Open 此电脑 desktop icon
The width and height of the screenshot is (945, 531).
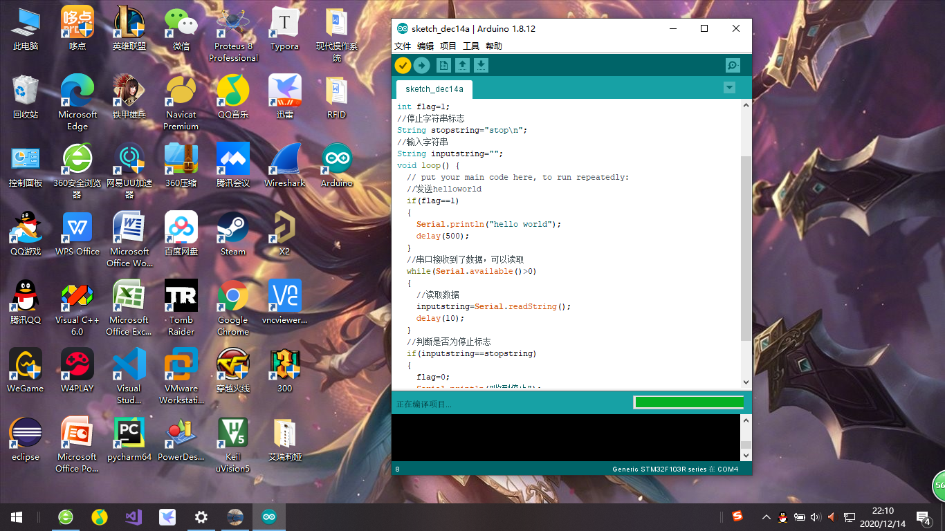26,29
